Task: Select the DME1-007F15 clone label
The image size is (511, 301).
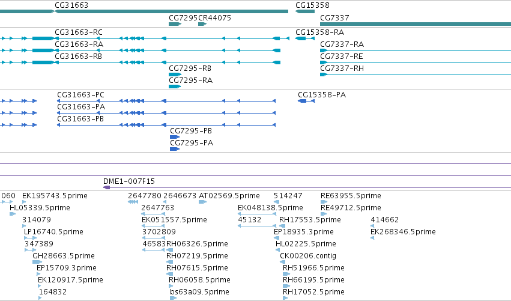Action: pyautogui.click(x=129, y=181)
